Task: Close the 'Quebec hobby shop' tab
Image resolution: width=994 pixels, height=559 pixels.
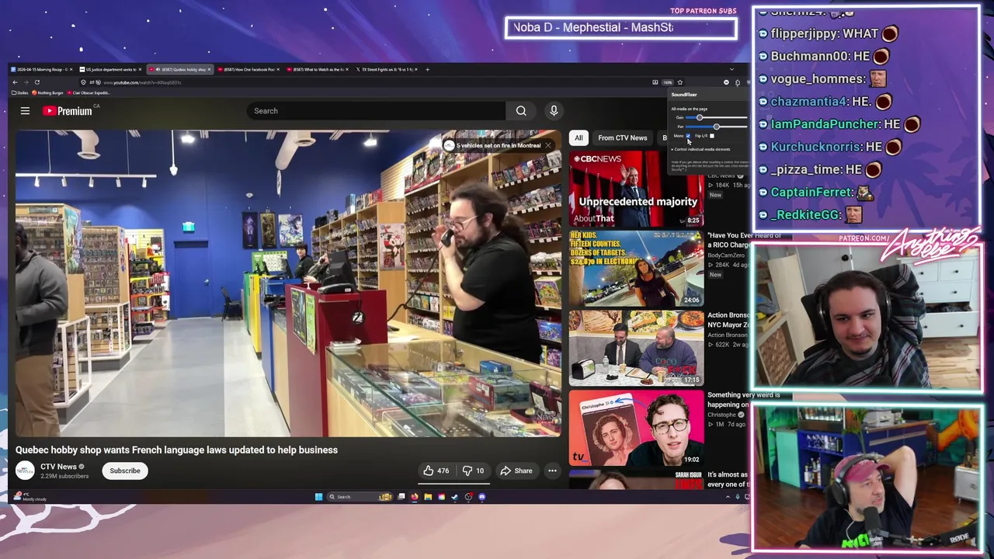Action: pos(209,69)
